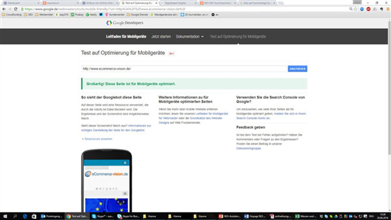Open the Werbemittel bookmark folder
The height and width of the screenshot is (220, 391).
point(44,15)
